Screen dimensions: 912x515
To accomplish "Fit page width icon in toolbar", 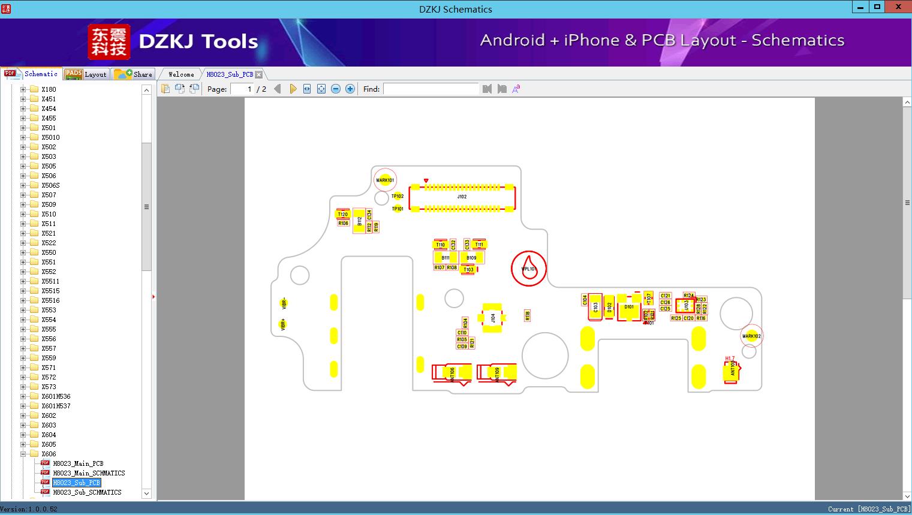I will (307, 89).
